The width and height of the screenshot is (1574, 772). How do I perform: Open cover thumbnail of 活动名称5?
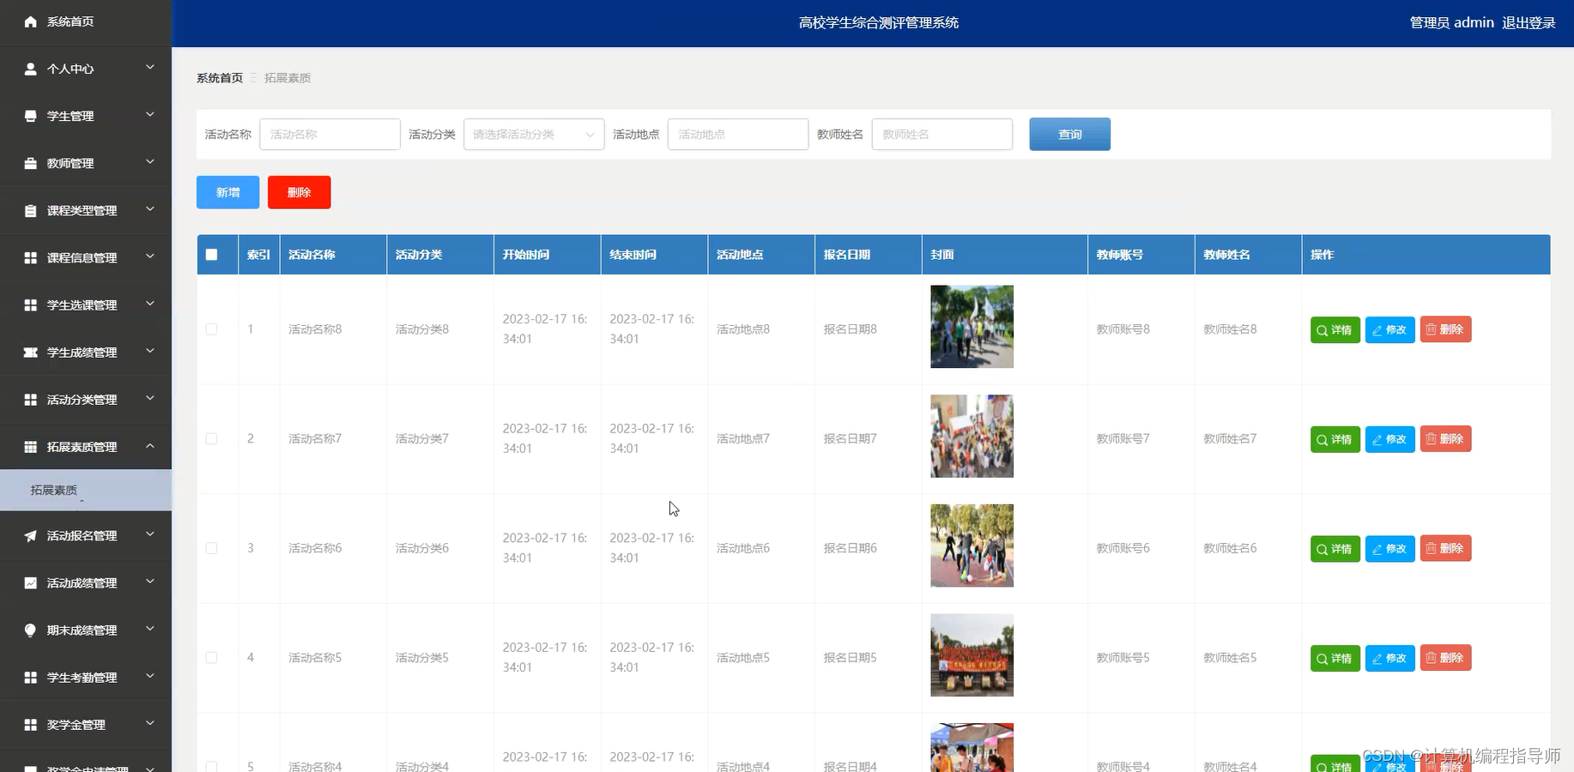972,655
